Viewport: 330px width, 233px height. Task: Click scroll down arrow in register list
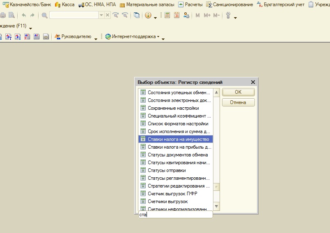[x=217, y=206]
